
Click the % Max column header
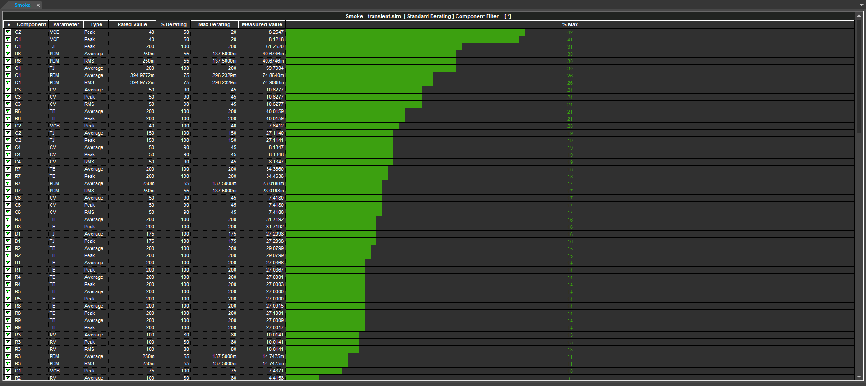[570, 25]
